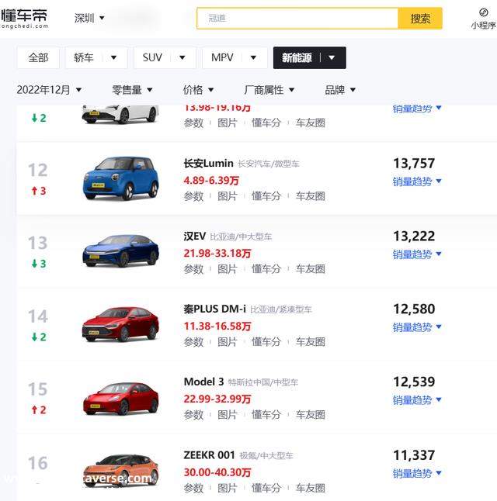Click the 比亚迪/中大型车 label

click(241, 237)
